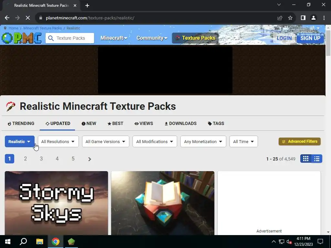Go to results page 2
Screen dimensions: 331x248
click(x=25, y=159)
